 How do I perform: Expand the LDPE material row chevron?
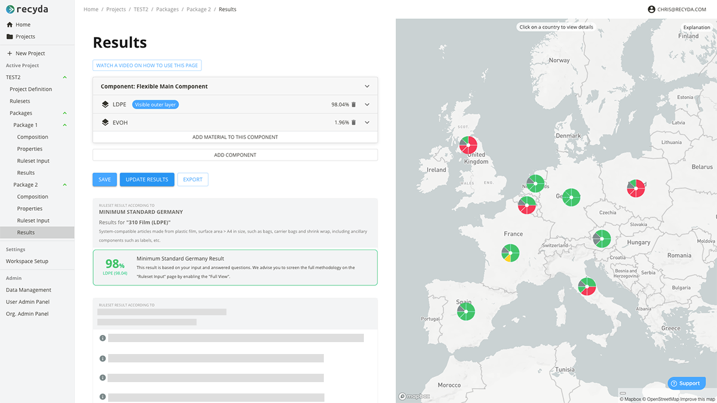tap(367, 104)
